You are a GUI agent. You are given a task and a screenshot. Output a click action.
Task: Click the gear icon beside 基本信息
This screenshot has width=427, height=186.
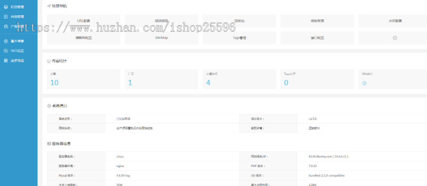pos(6,41)
